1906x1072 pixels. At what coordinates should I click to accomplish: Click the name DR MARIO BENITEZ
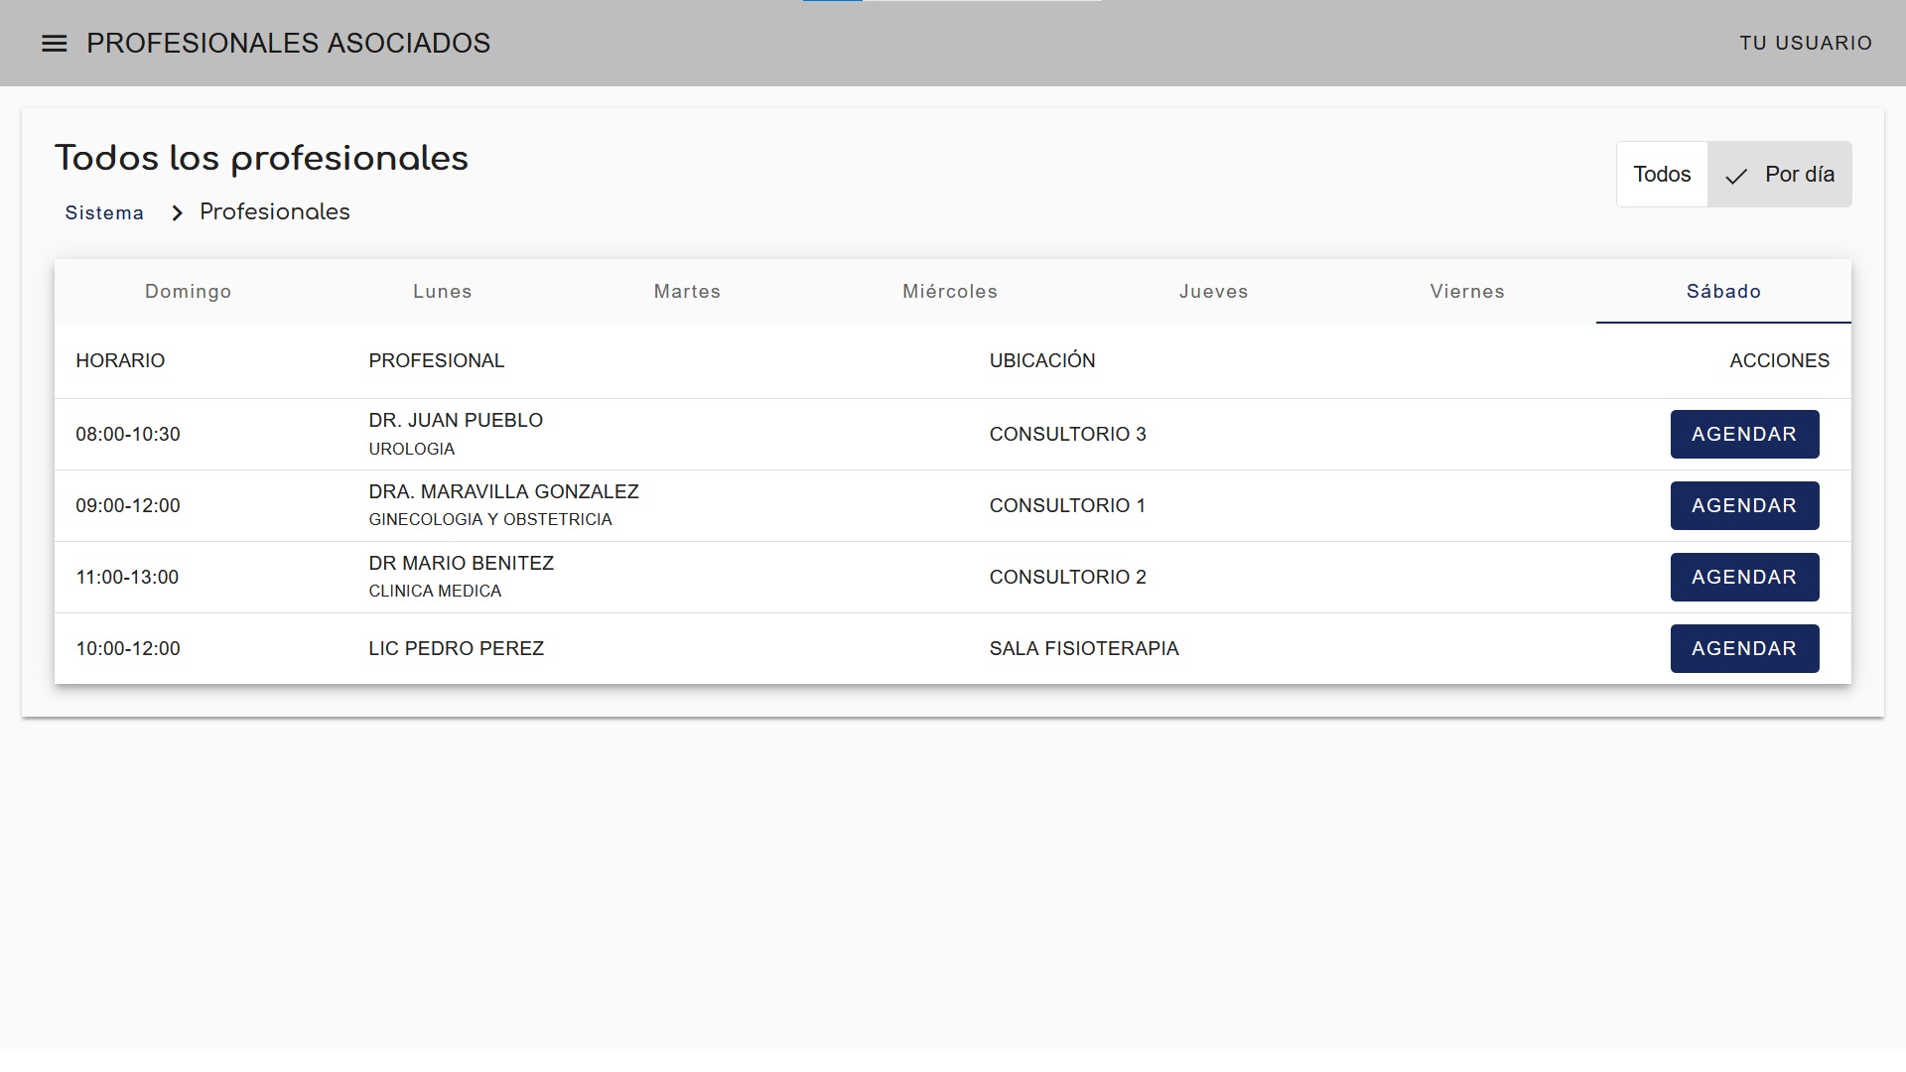(x=461, y=564)
